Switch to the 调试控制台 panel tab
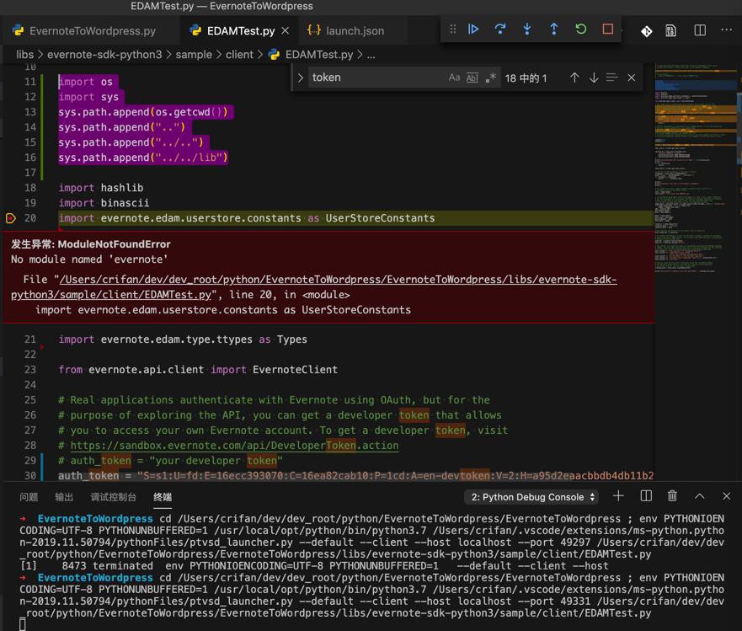Screen dimensions: 742x631 (113, 497)
